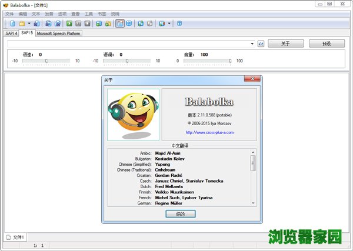The image size is (353, 251).
Task: Click the New file toolbar icon
Action: [12, 24]
